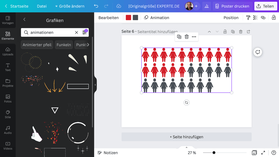Screen dimensions: 279x157
Task: Toggle page grid view icon showing 6
Action: click(254, 153)
